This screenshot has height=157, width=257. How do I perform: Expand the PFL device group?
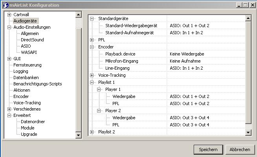tap(92, 40)
